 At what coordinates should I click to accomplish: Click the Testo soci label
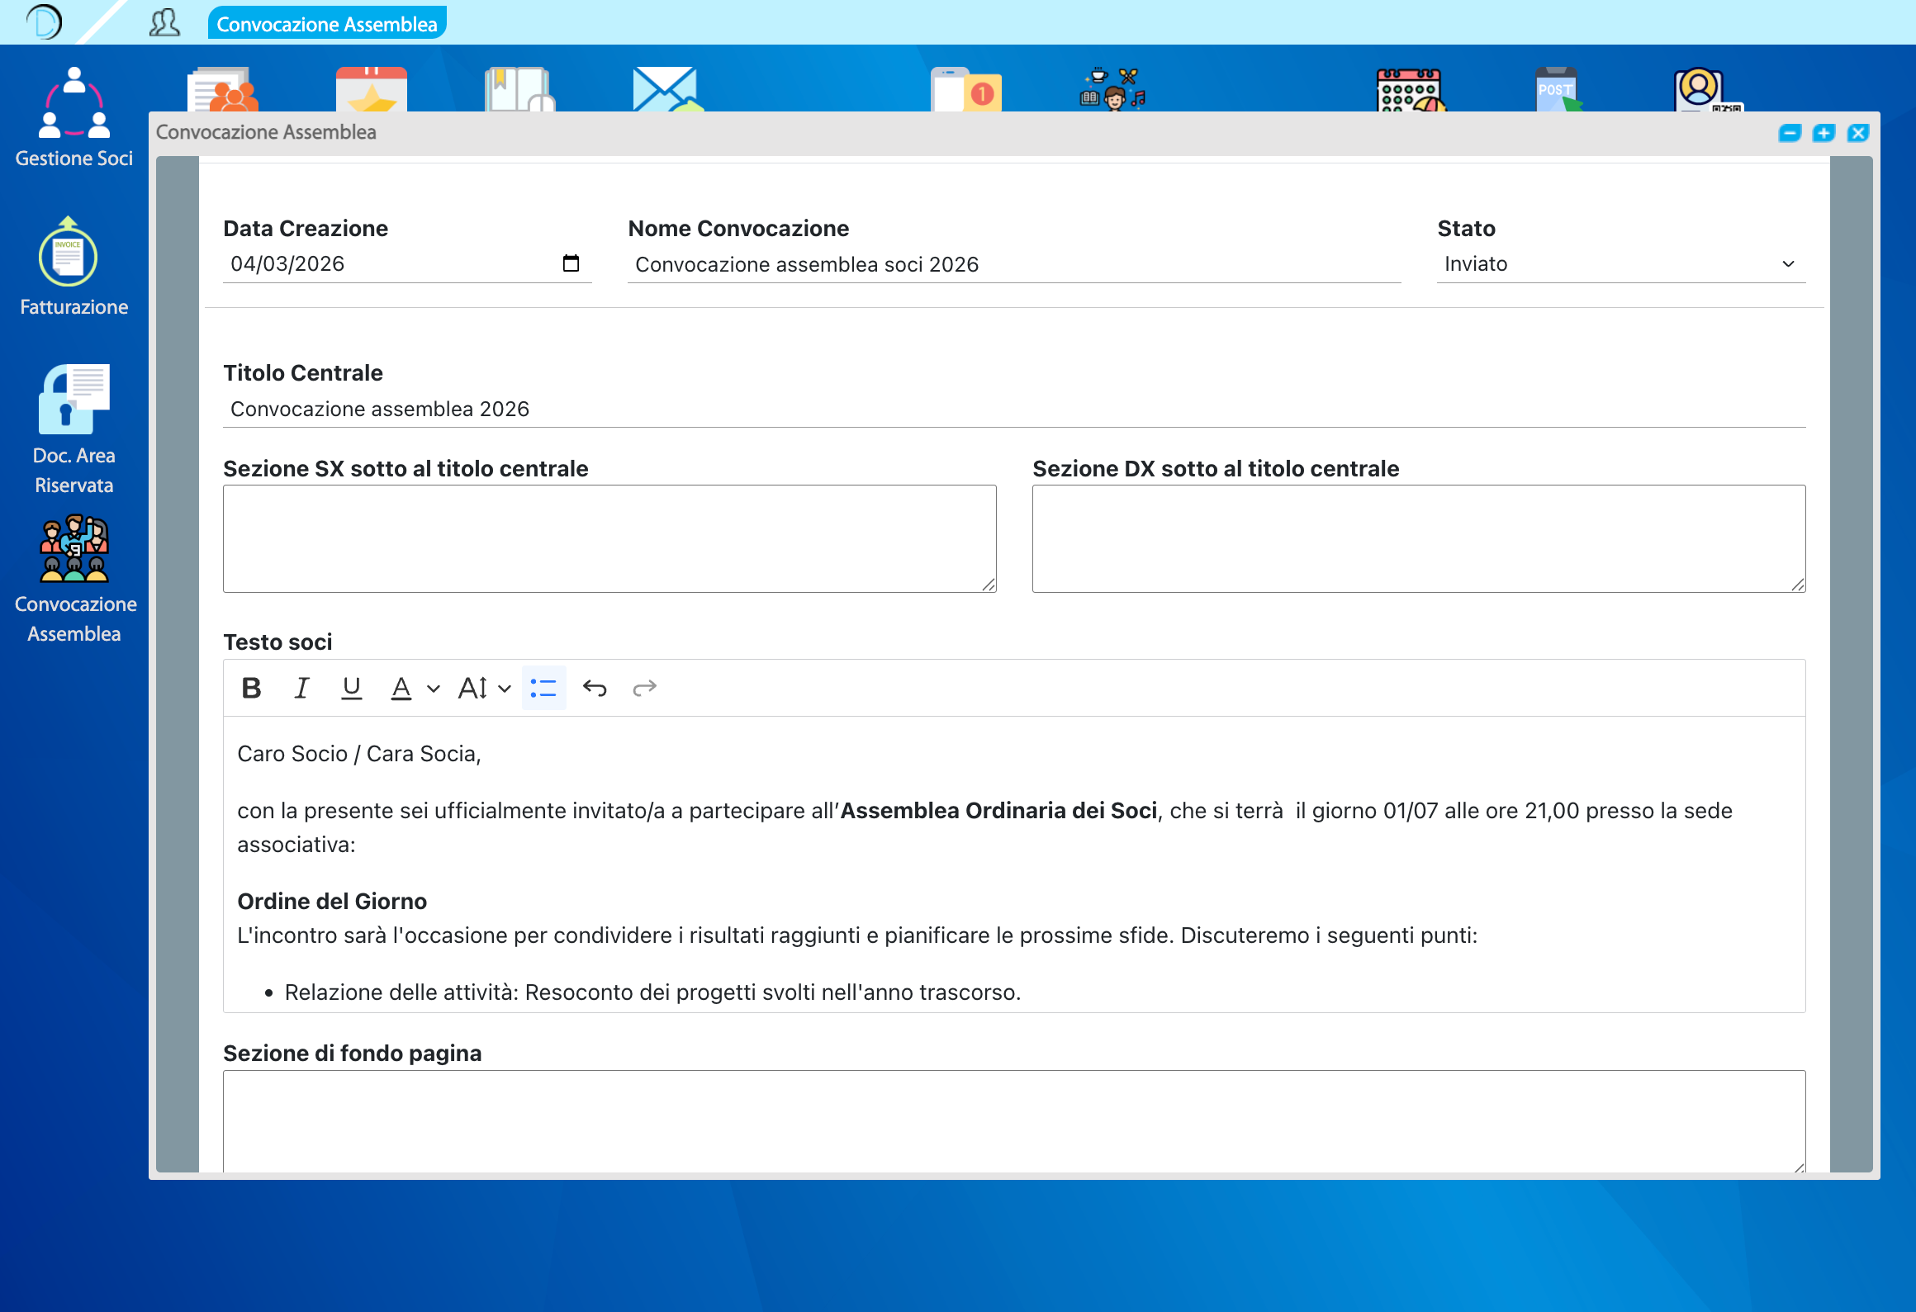tap(277, 642)
